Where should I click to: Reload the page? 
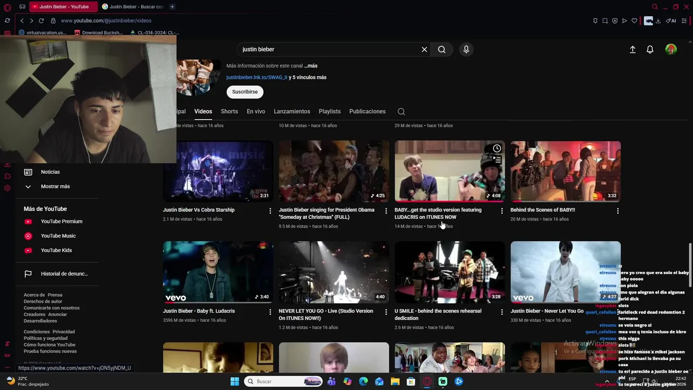pyautogui.click(x=41, y=21)
